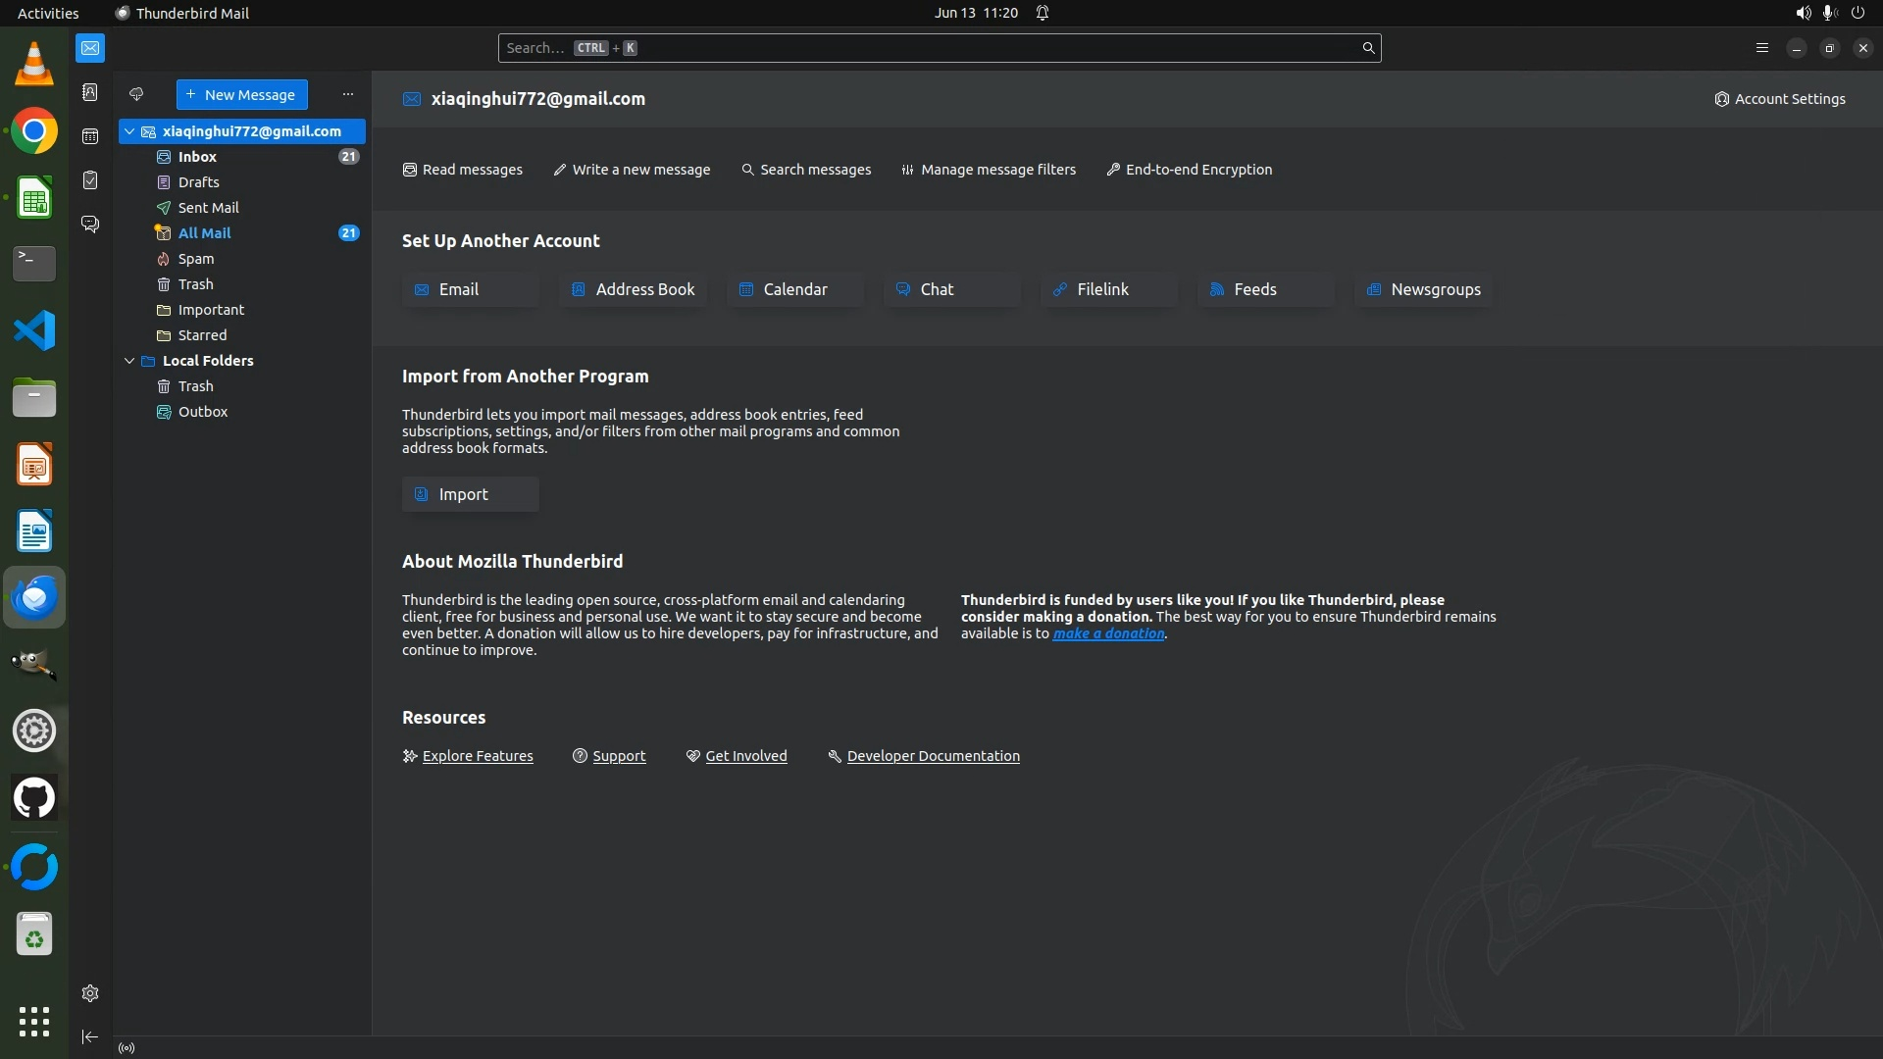Launch Google Chrome from the dock

tap(34, 131)
